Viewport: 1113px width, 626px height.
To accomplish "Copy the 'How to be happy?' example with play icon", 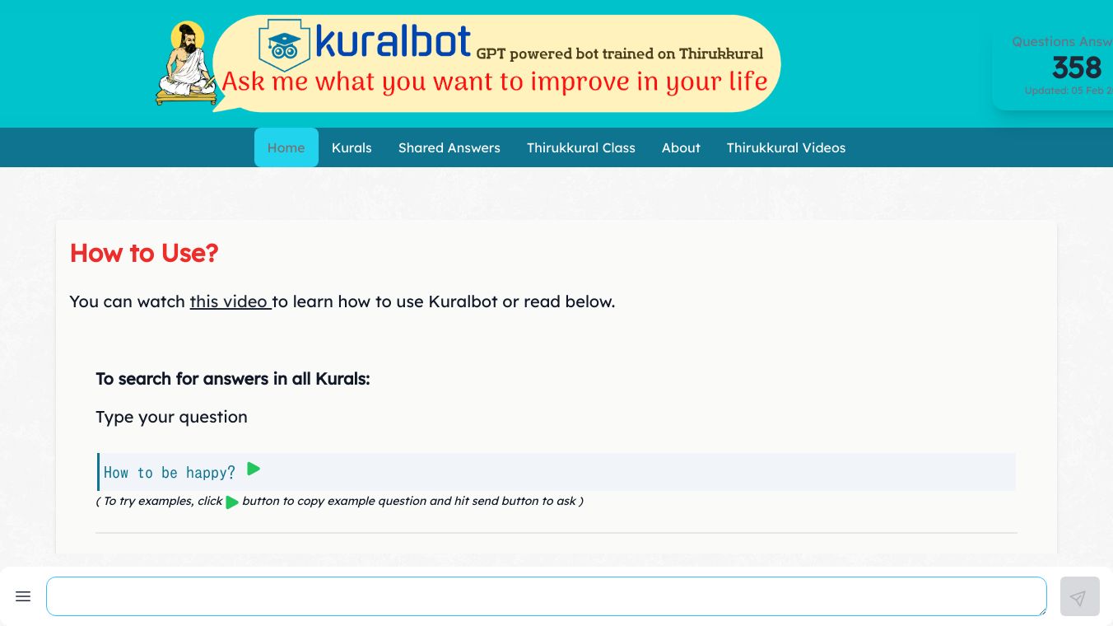I will point(254,469).
